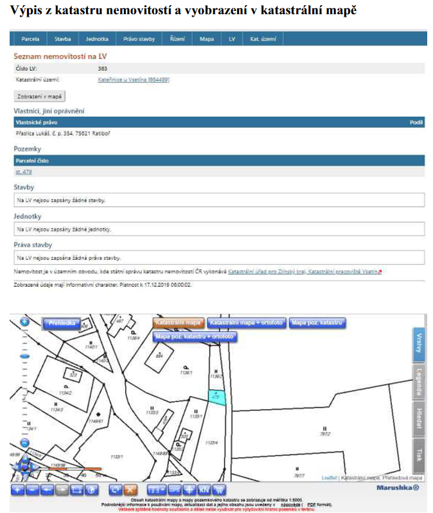The height and width of the screenshot is (513, 433).
Task: Click the orange X clear button
Action: click(130, 490)
